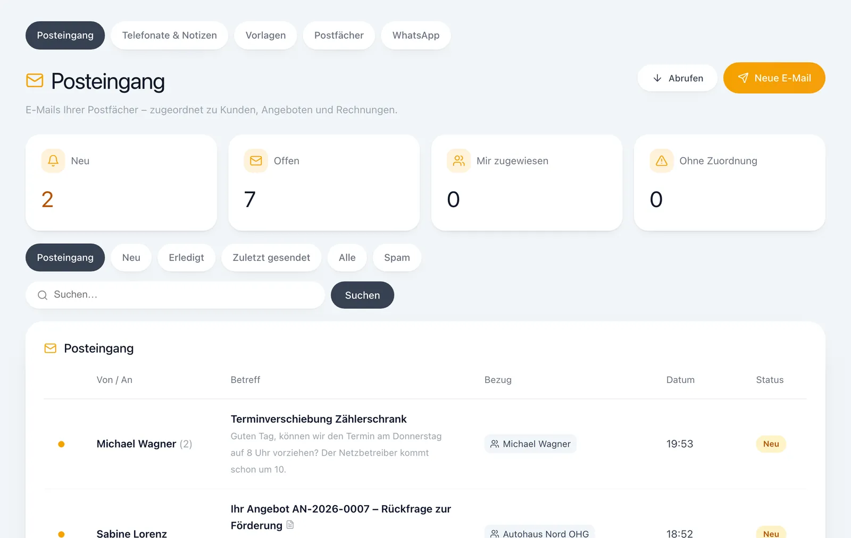The height and width of the screenshot is (538, 851).
Task: Click the warning triangle on Ohne Zuordnung card
Action: pos(661,160)
